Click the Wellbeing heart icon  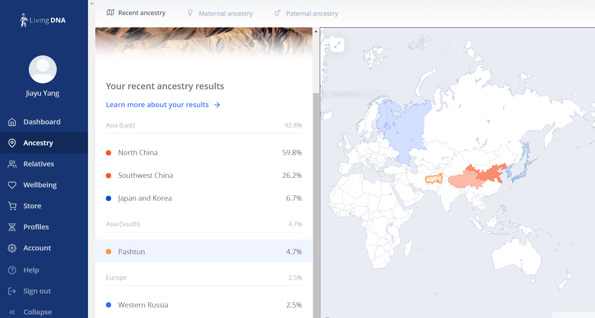coord(12,185)
